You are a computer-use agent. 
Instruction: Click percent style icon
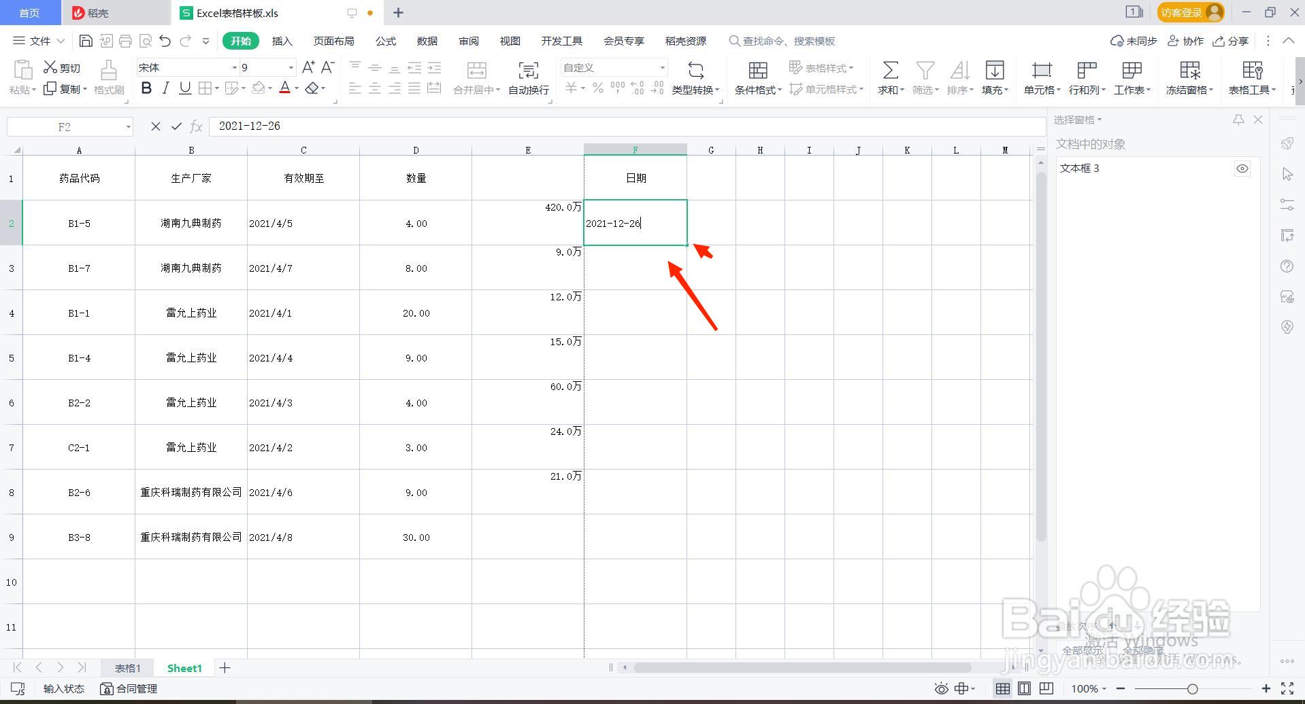[598, 88]
